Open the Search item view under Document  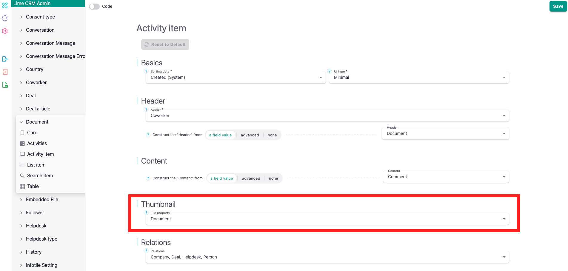point(40,176)
